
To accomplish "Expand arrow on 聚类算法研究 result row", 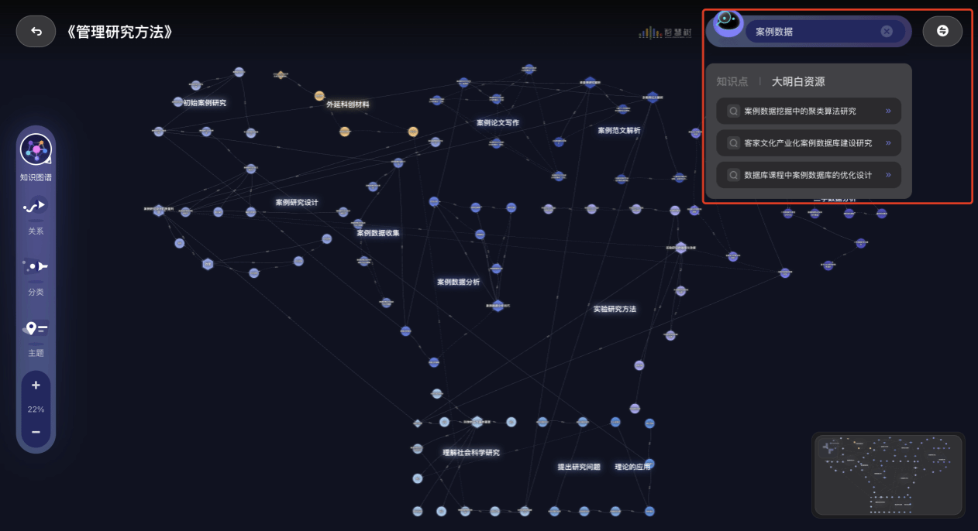I will pyautogui.click(x=888, y=111).
